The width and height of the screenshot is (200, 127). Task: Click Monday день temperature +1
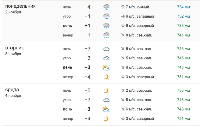[x=87, y=26]
